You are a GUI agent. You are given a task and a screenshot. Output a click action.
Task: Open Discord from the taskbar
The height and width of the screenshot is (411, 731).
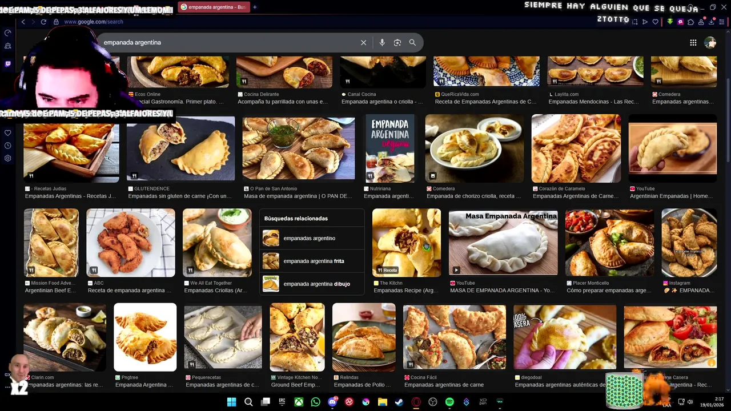click(x=332, y=402)
